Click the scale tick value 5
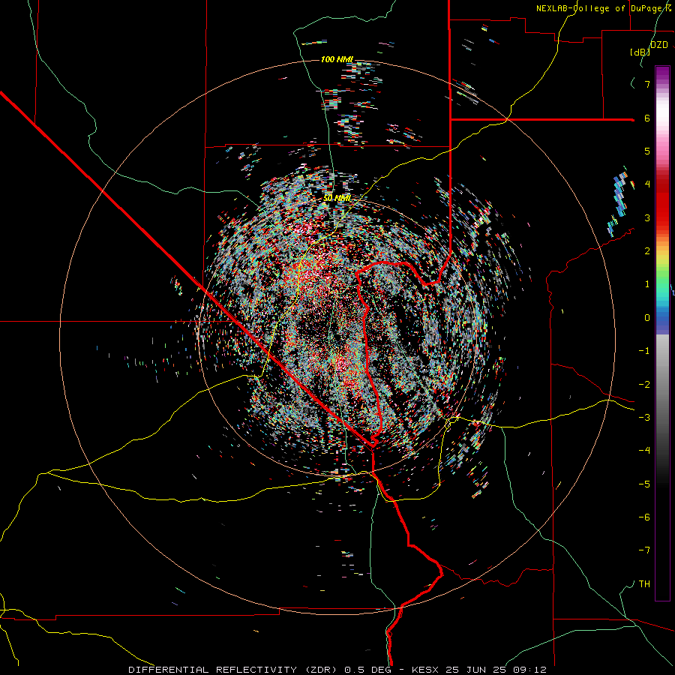The height and width of the screenshot is (675, 675). [x=647, y=151]
